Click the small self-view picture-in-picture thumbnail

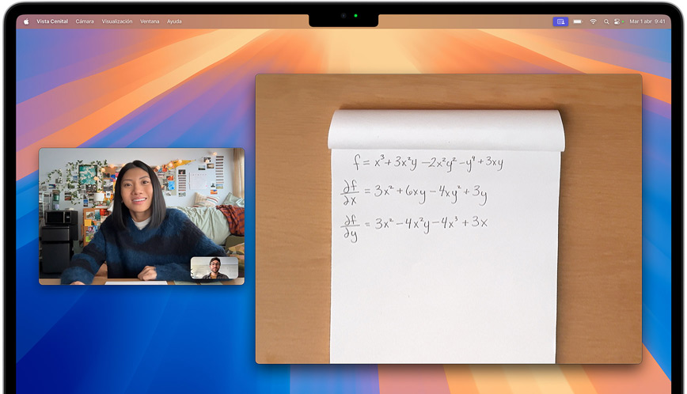click(x=214, y=268)
